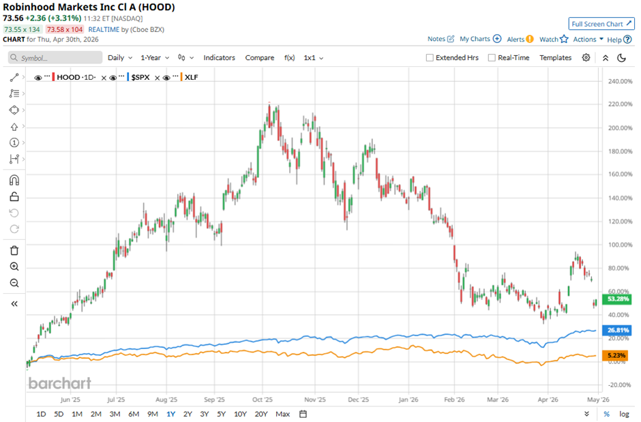Viewport: 641px width, 422px height.
Task: Open chart settings gear icon
Action: point(586,58)
